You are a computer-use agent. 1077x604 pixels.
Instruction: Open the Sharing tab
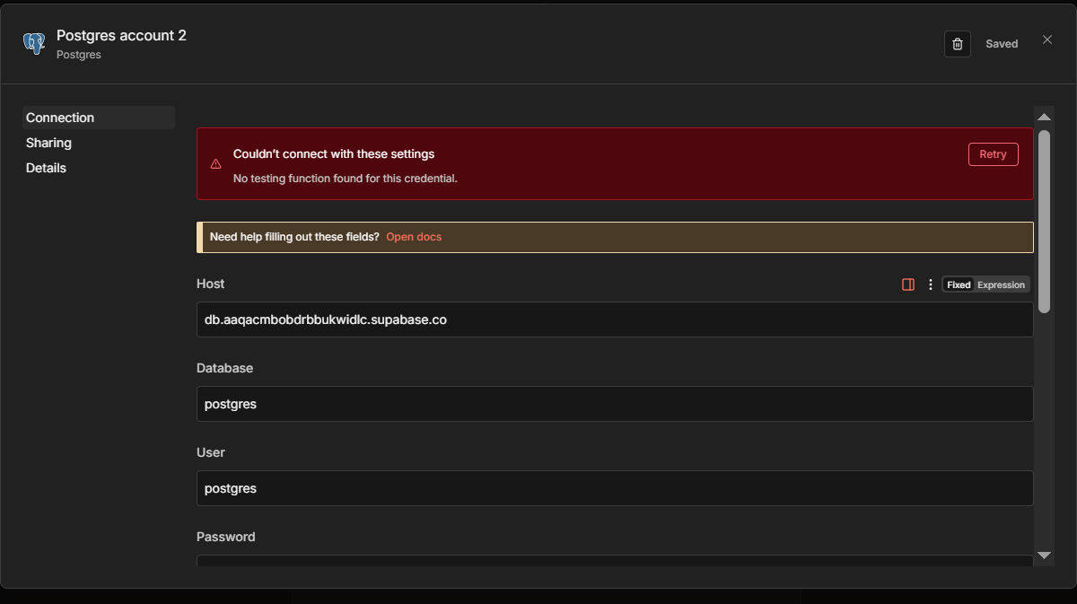coord(48,143)
